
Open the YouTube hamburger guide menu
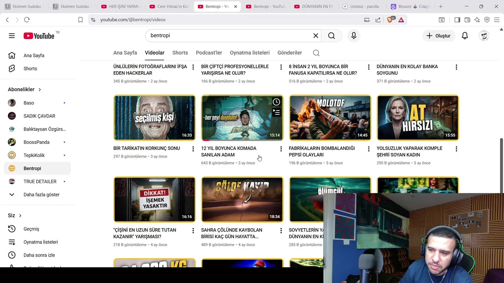pyautogui.click(x=12, y=36)
